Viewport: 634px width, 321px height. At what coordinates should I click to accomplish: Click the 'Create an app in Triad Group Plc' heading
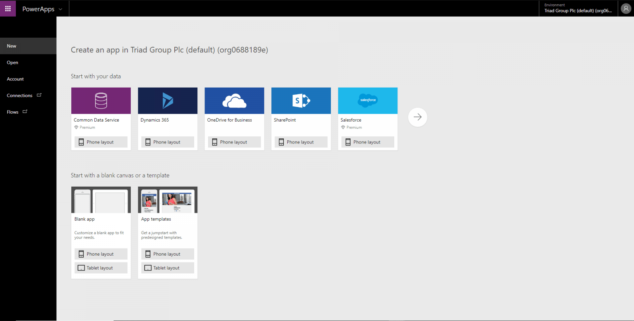click(x=170, y=50)
